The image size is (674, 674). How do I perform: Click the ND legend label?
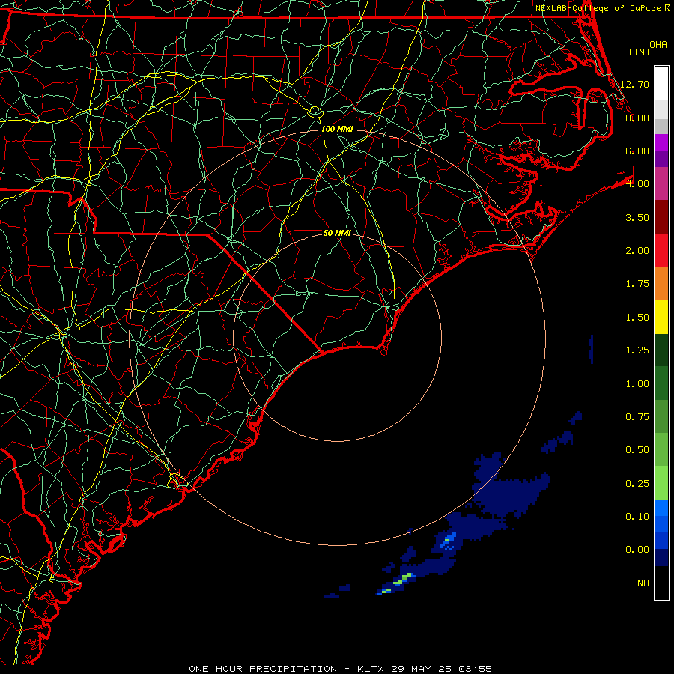click(643, 583)
